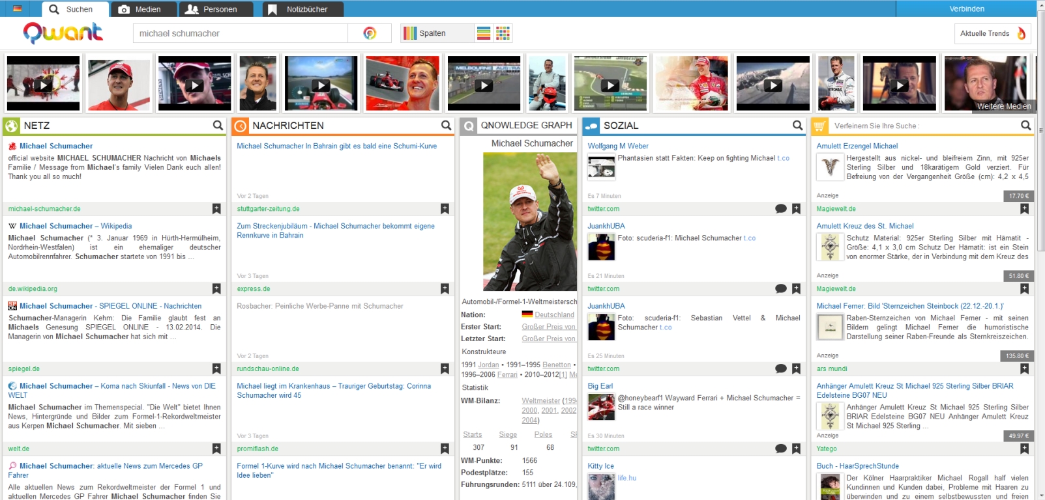The image size is (1045, 500).
Task: Click the Schumacher waving portrait photo
Action: (x=530, y=221)
